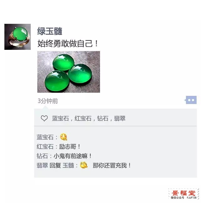
Task: Open 蓝宝石 in the likes list
Action: (61, 118)
